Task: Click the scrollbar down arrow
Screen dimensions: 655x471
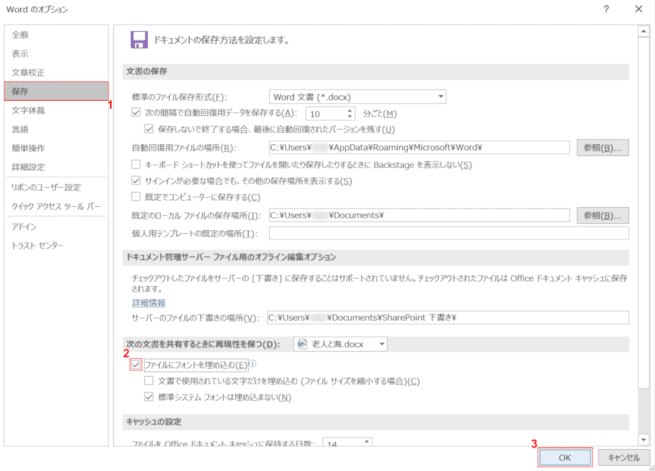Action: [643, 439]
